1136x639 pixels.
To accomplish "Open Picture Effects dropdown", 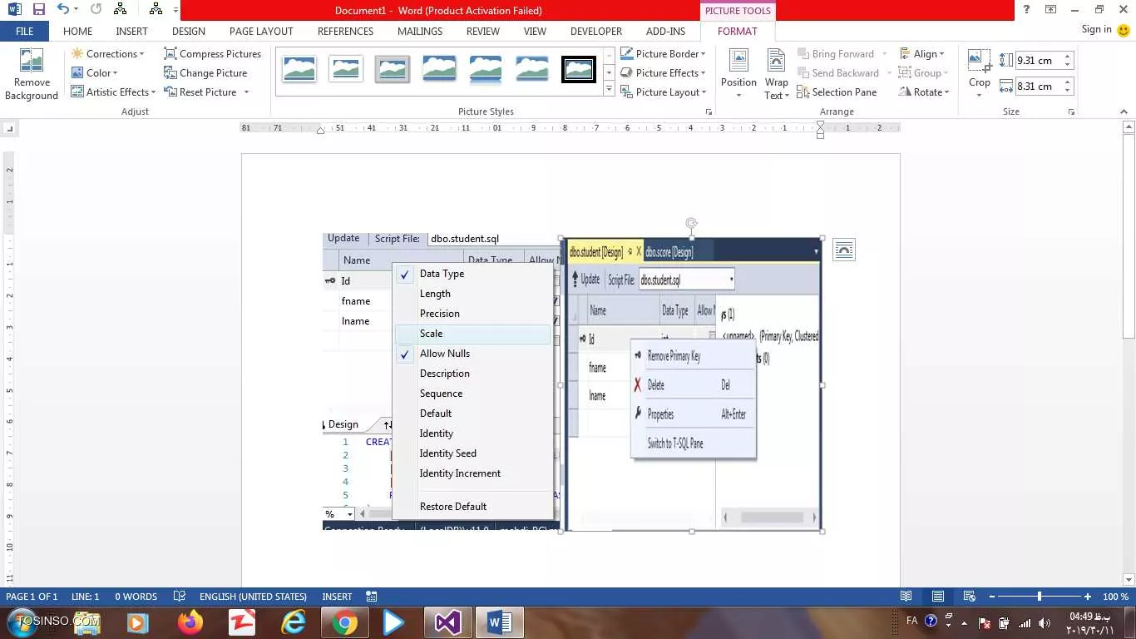I will (663, 73).
